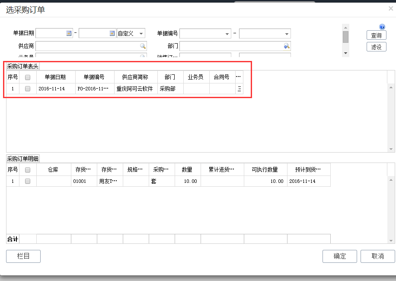Click filter panel scroll-down arrow
This screenshot has width=396, height=281.
click(x=345, y=53)
